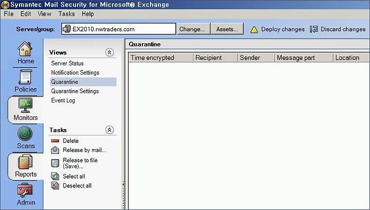Sort by Time encrypted column header
Screen dimensions: 370x210
161,58
